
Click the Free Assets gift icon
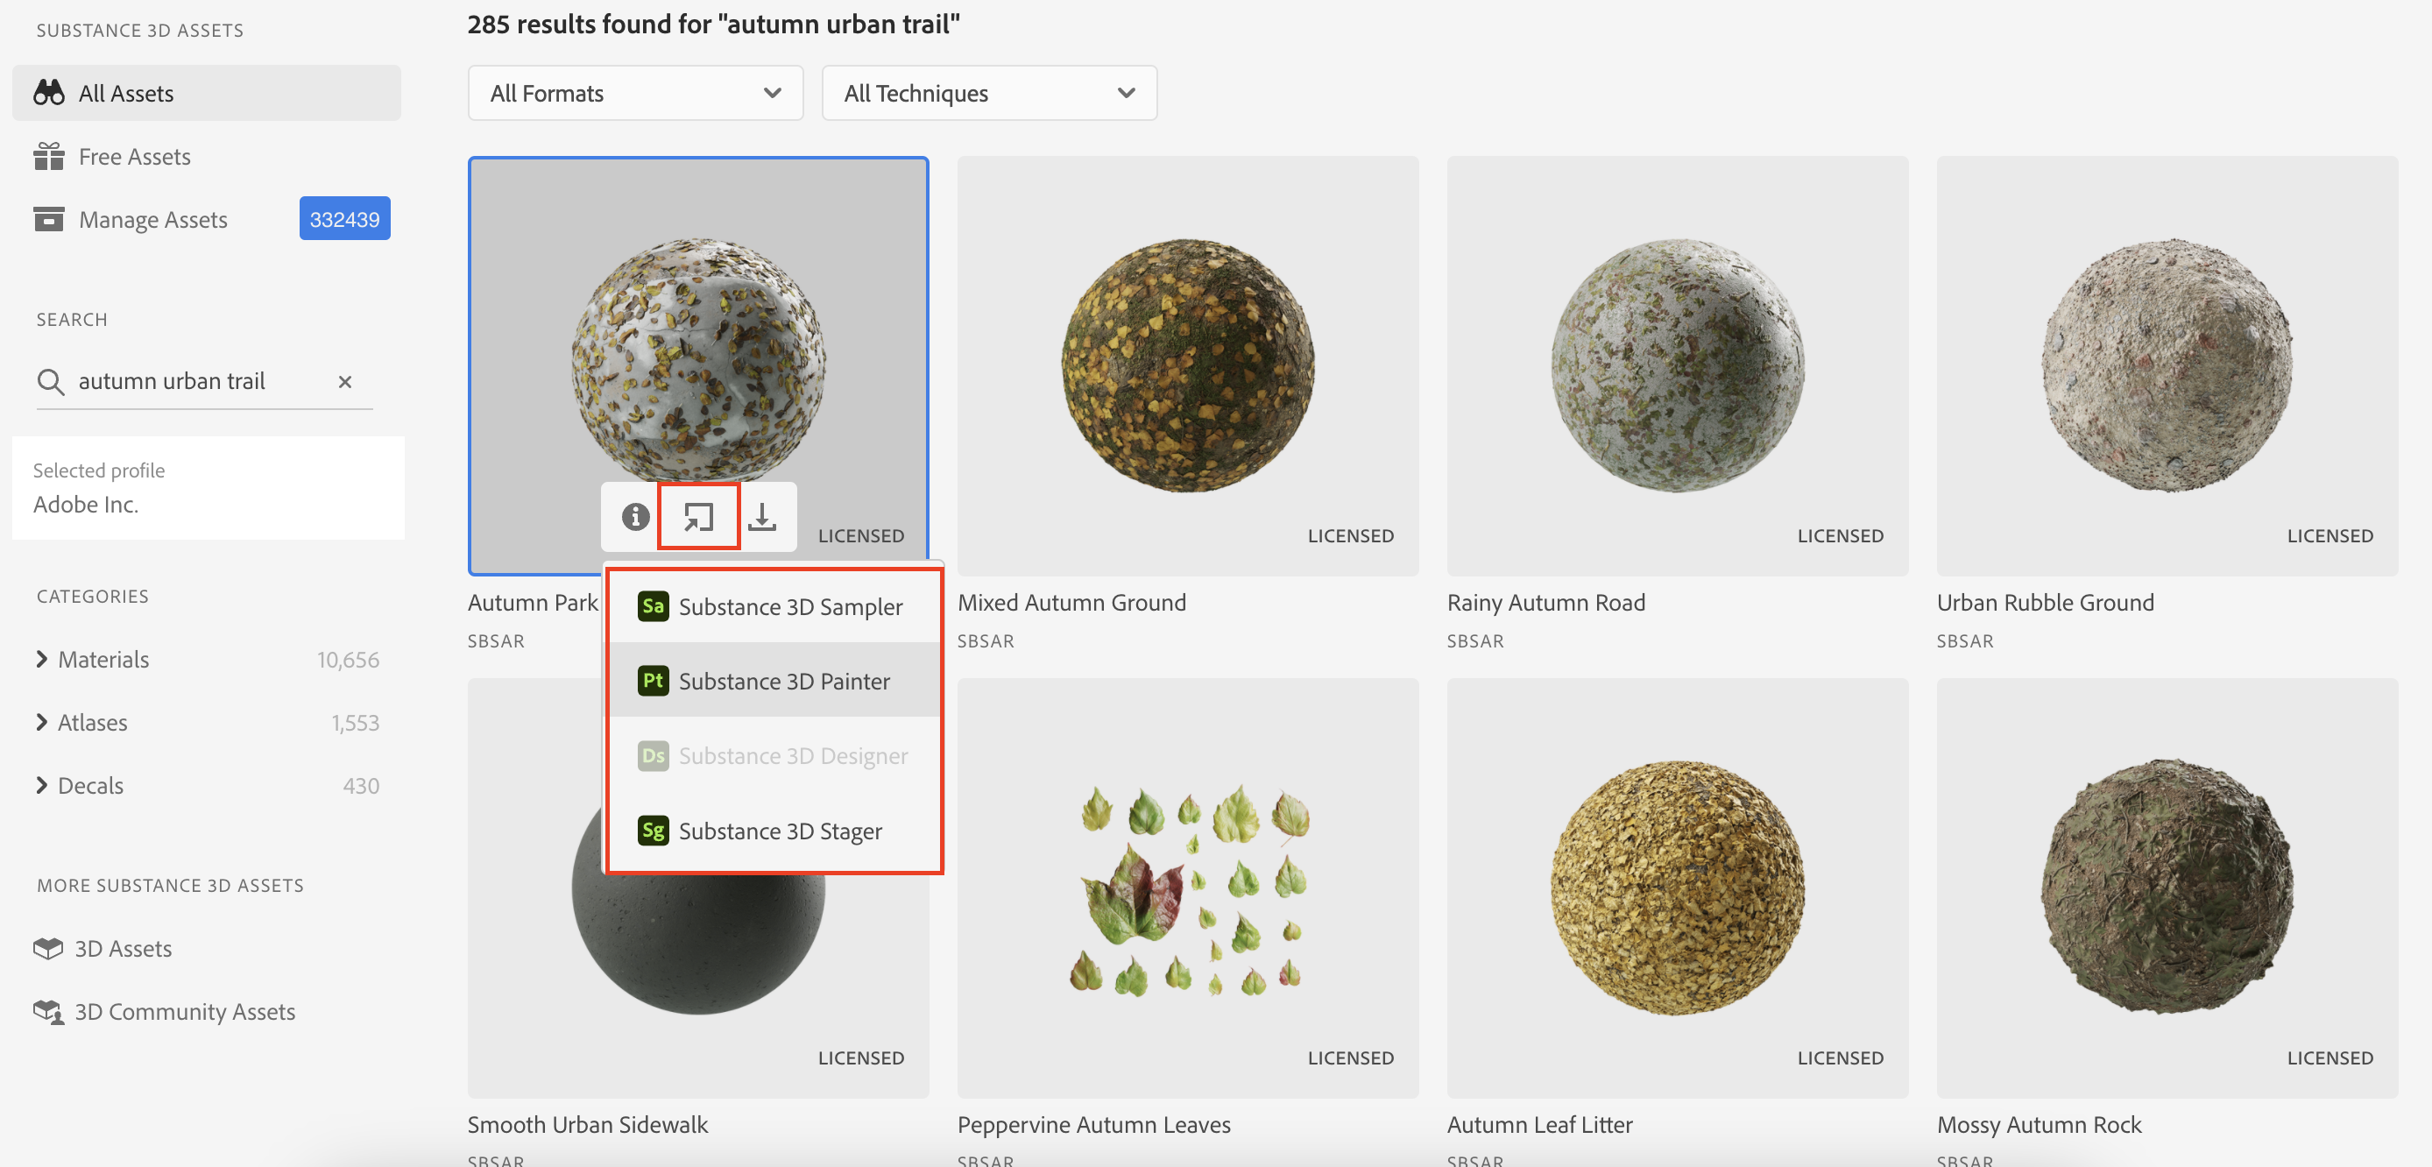(x=49, y=156)
